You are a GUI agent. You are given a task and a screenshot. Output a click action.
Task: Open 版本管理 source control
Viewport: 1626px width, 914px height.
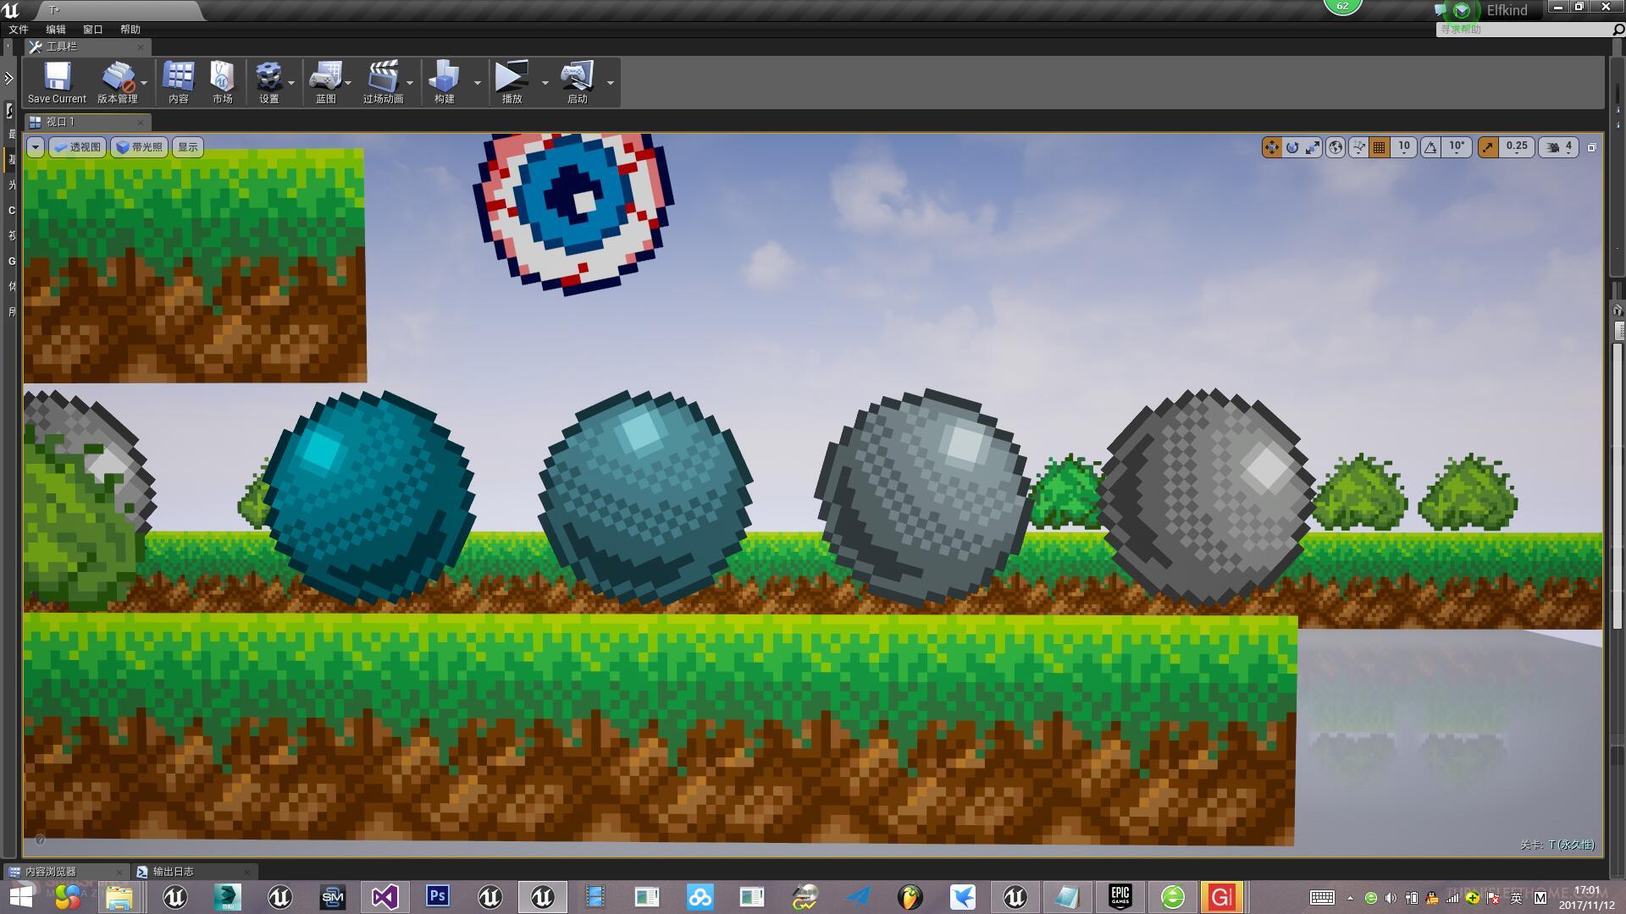117,82
